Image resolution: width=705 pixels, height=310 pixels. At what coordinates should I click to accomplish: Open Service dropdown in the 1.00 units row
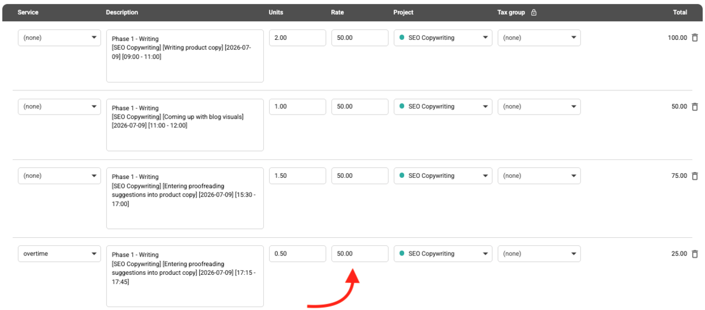coord(59,107)
